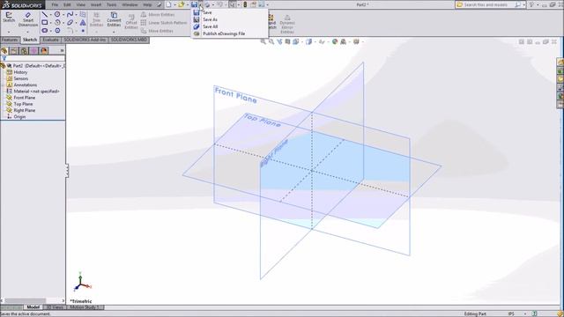Screen dimensions: 564x317
Task: Select Origin in feature tree
Action: 19,117
